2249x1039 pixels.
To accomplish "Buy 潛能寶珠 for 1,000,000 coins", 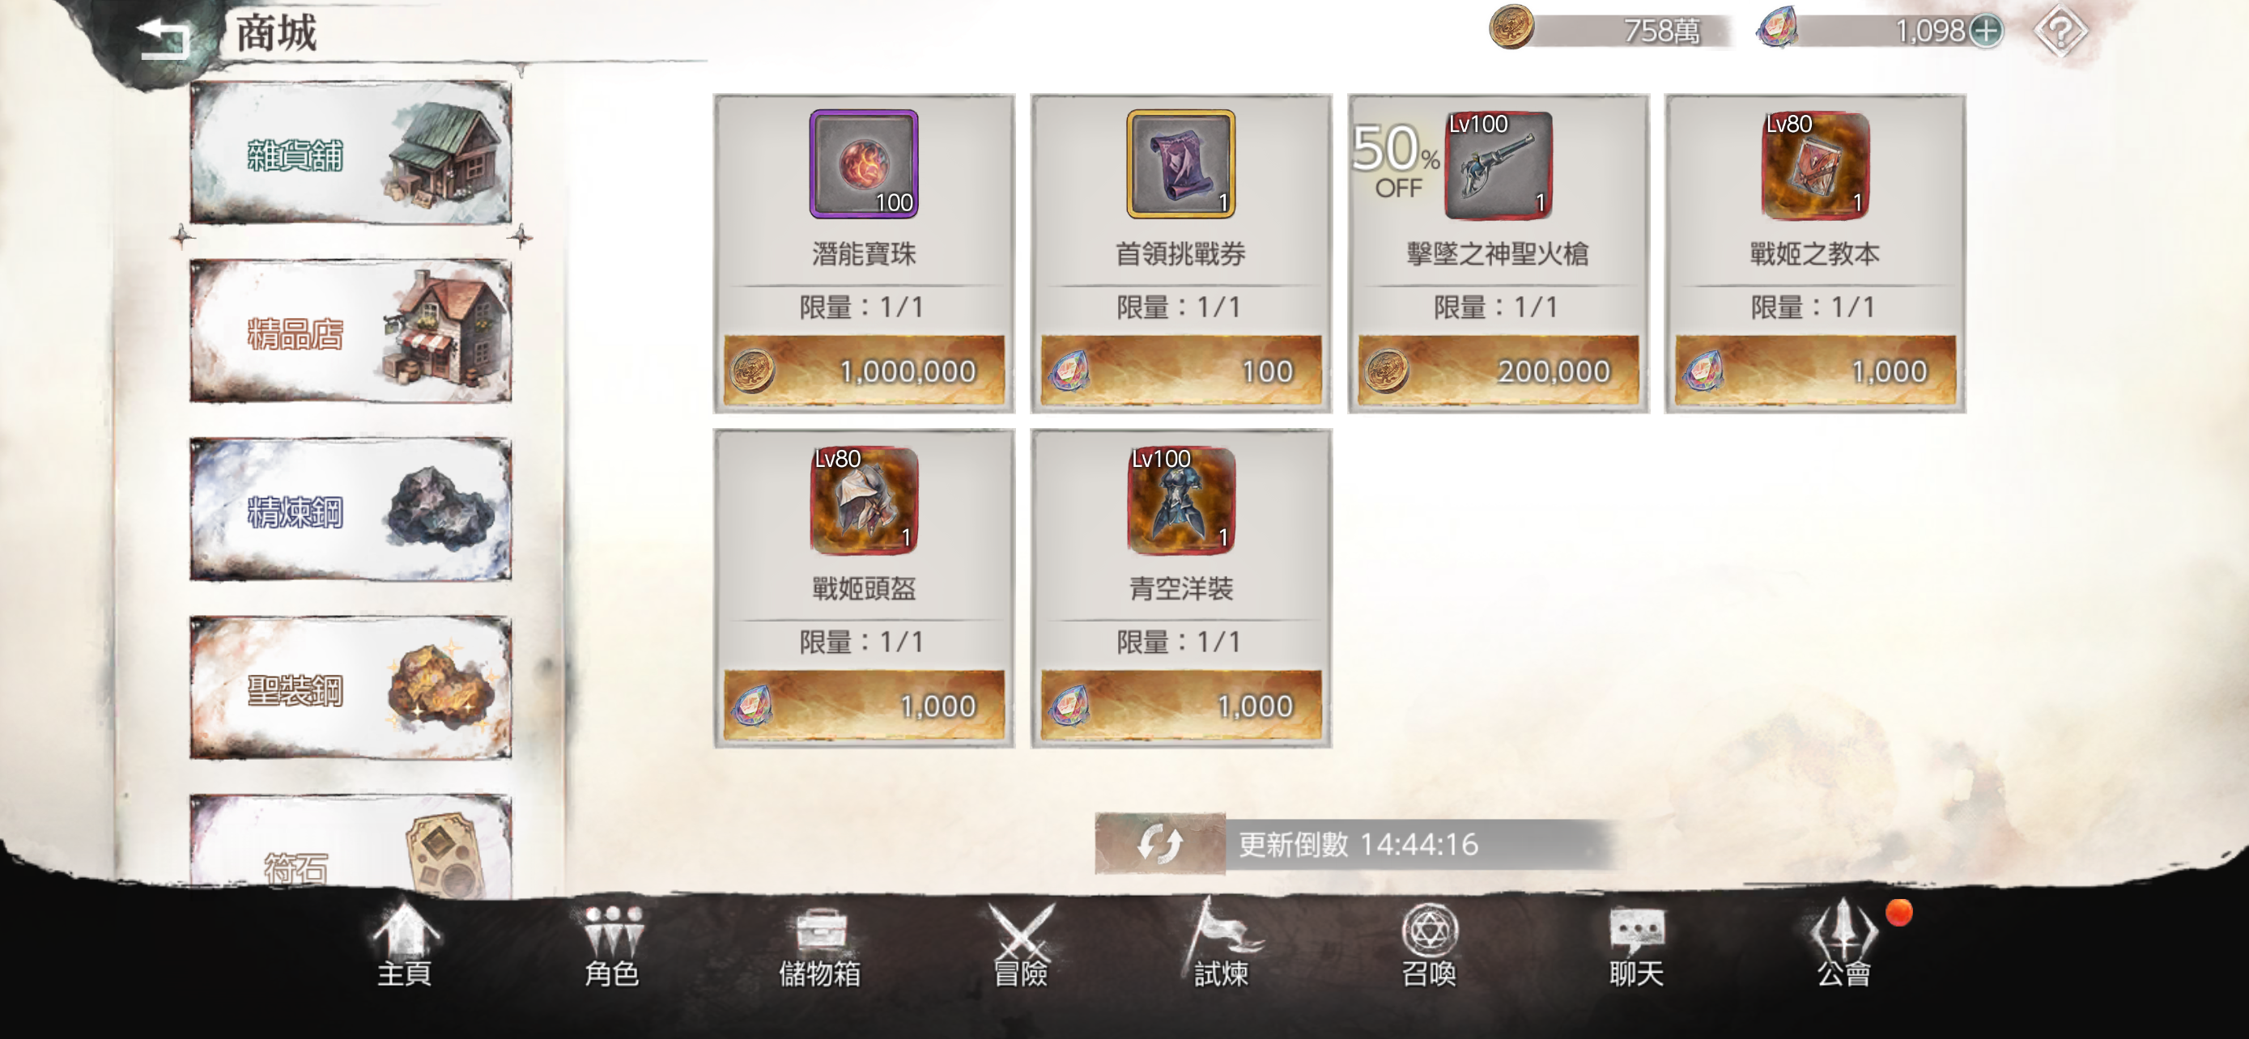I will pyautogui.click(x=864, y=371).
